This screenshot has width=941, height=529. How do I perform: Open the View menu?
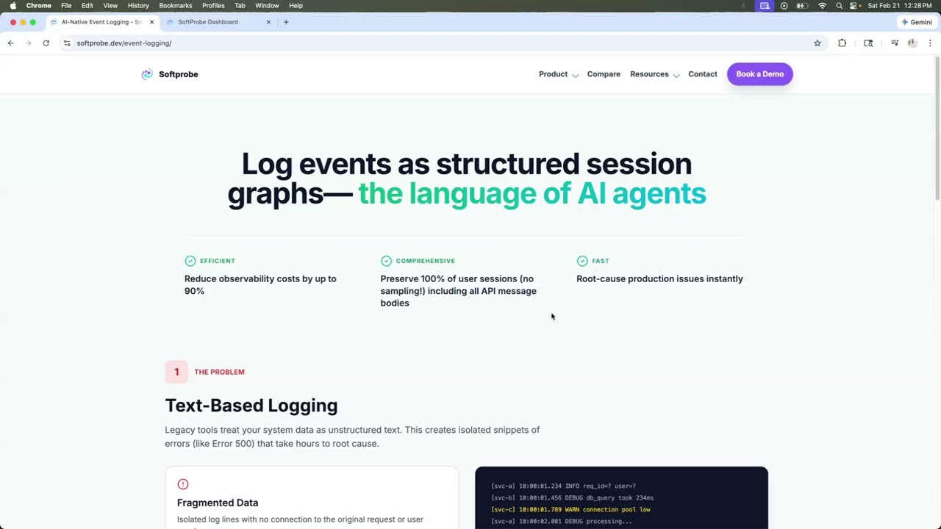coord(110,5)
